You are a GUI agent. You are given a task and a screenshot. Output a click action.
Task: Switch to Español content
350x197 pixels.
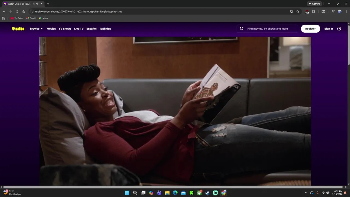[91, 29]
